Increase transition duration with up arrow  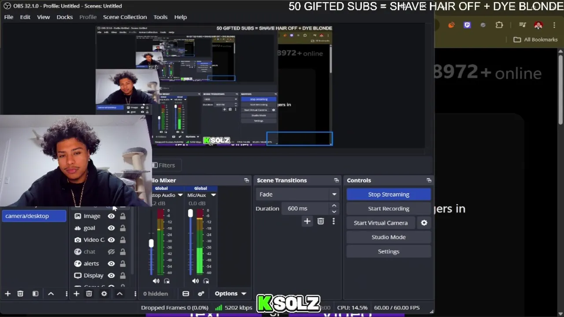334,206
